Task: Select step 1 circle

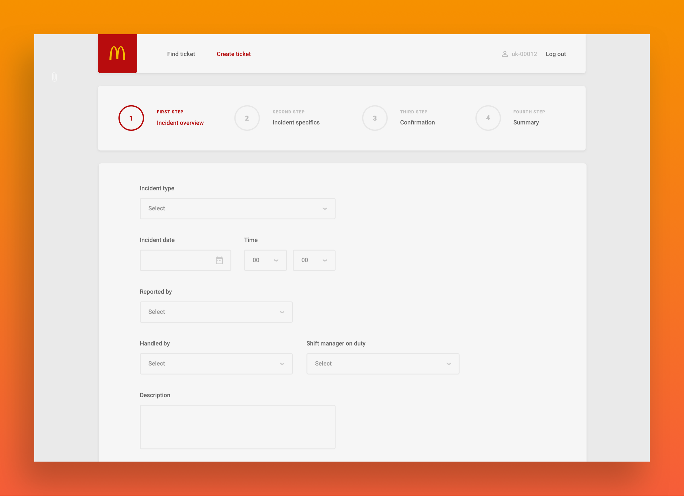Action: coord(131,118)
